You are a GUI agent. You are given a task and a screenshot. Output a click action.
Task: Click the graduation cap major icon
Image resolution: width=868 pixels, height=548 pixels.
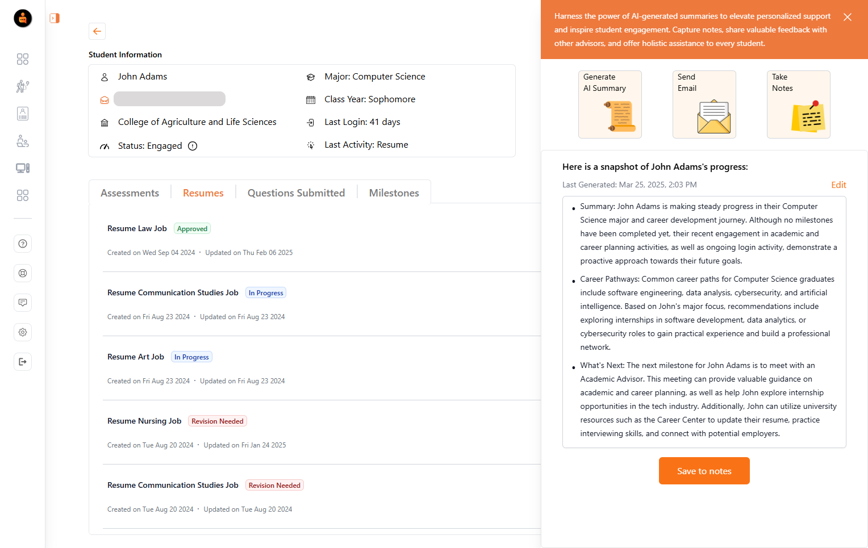(x=311, y=77)
